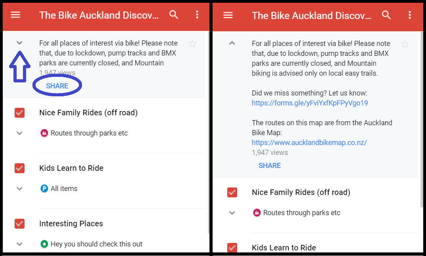Open the three-dot overflow menu in right panel
The image size is (426, 256).
coord(410,15)
